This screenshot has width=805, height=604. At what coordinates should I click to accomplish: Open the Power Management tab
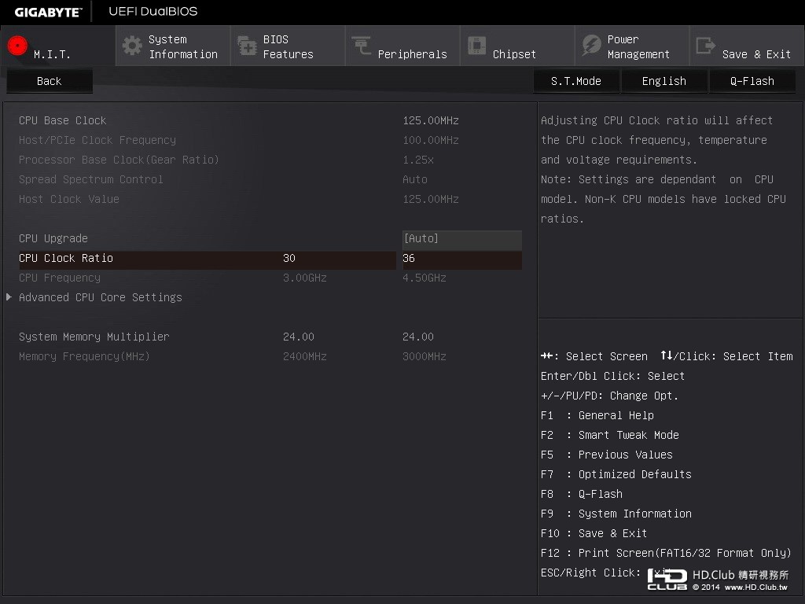[633, 46]
